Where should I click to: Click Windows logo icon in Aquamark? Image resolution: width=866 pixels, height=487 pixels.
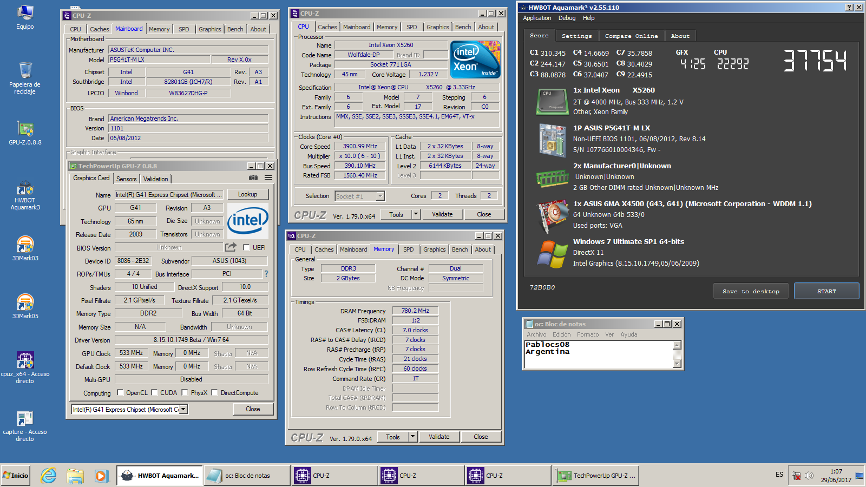(552, 254)
